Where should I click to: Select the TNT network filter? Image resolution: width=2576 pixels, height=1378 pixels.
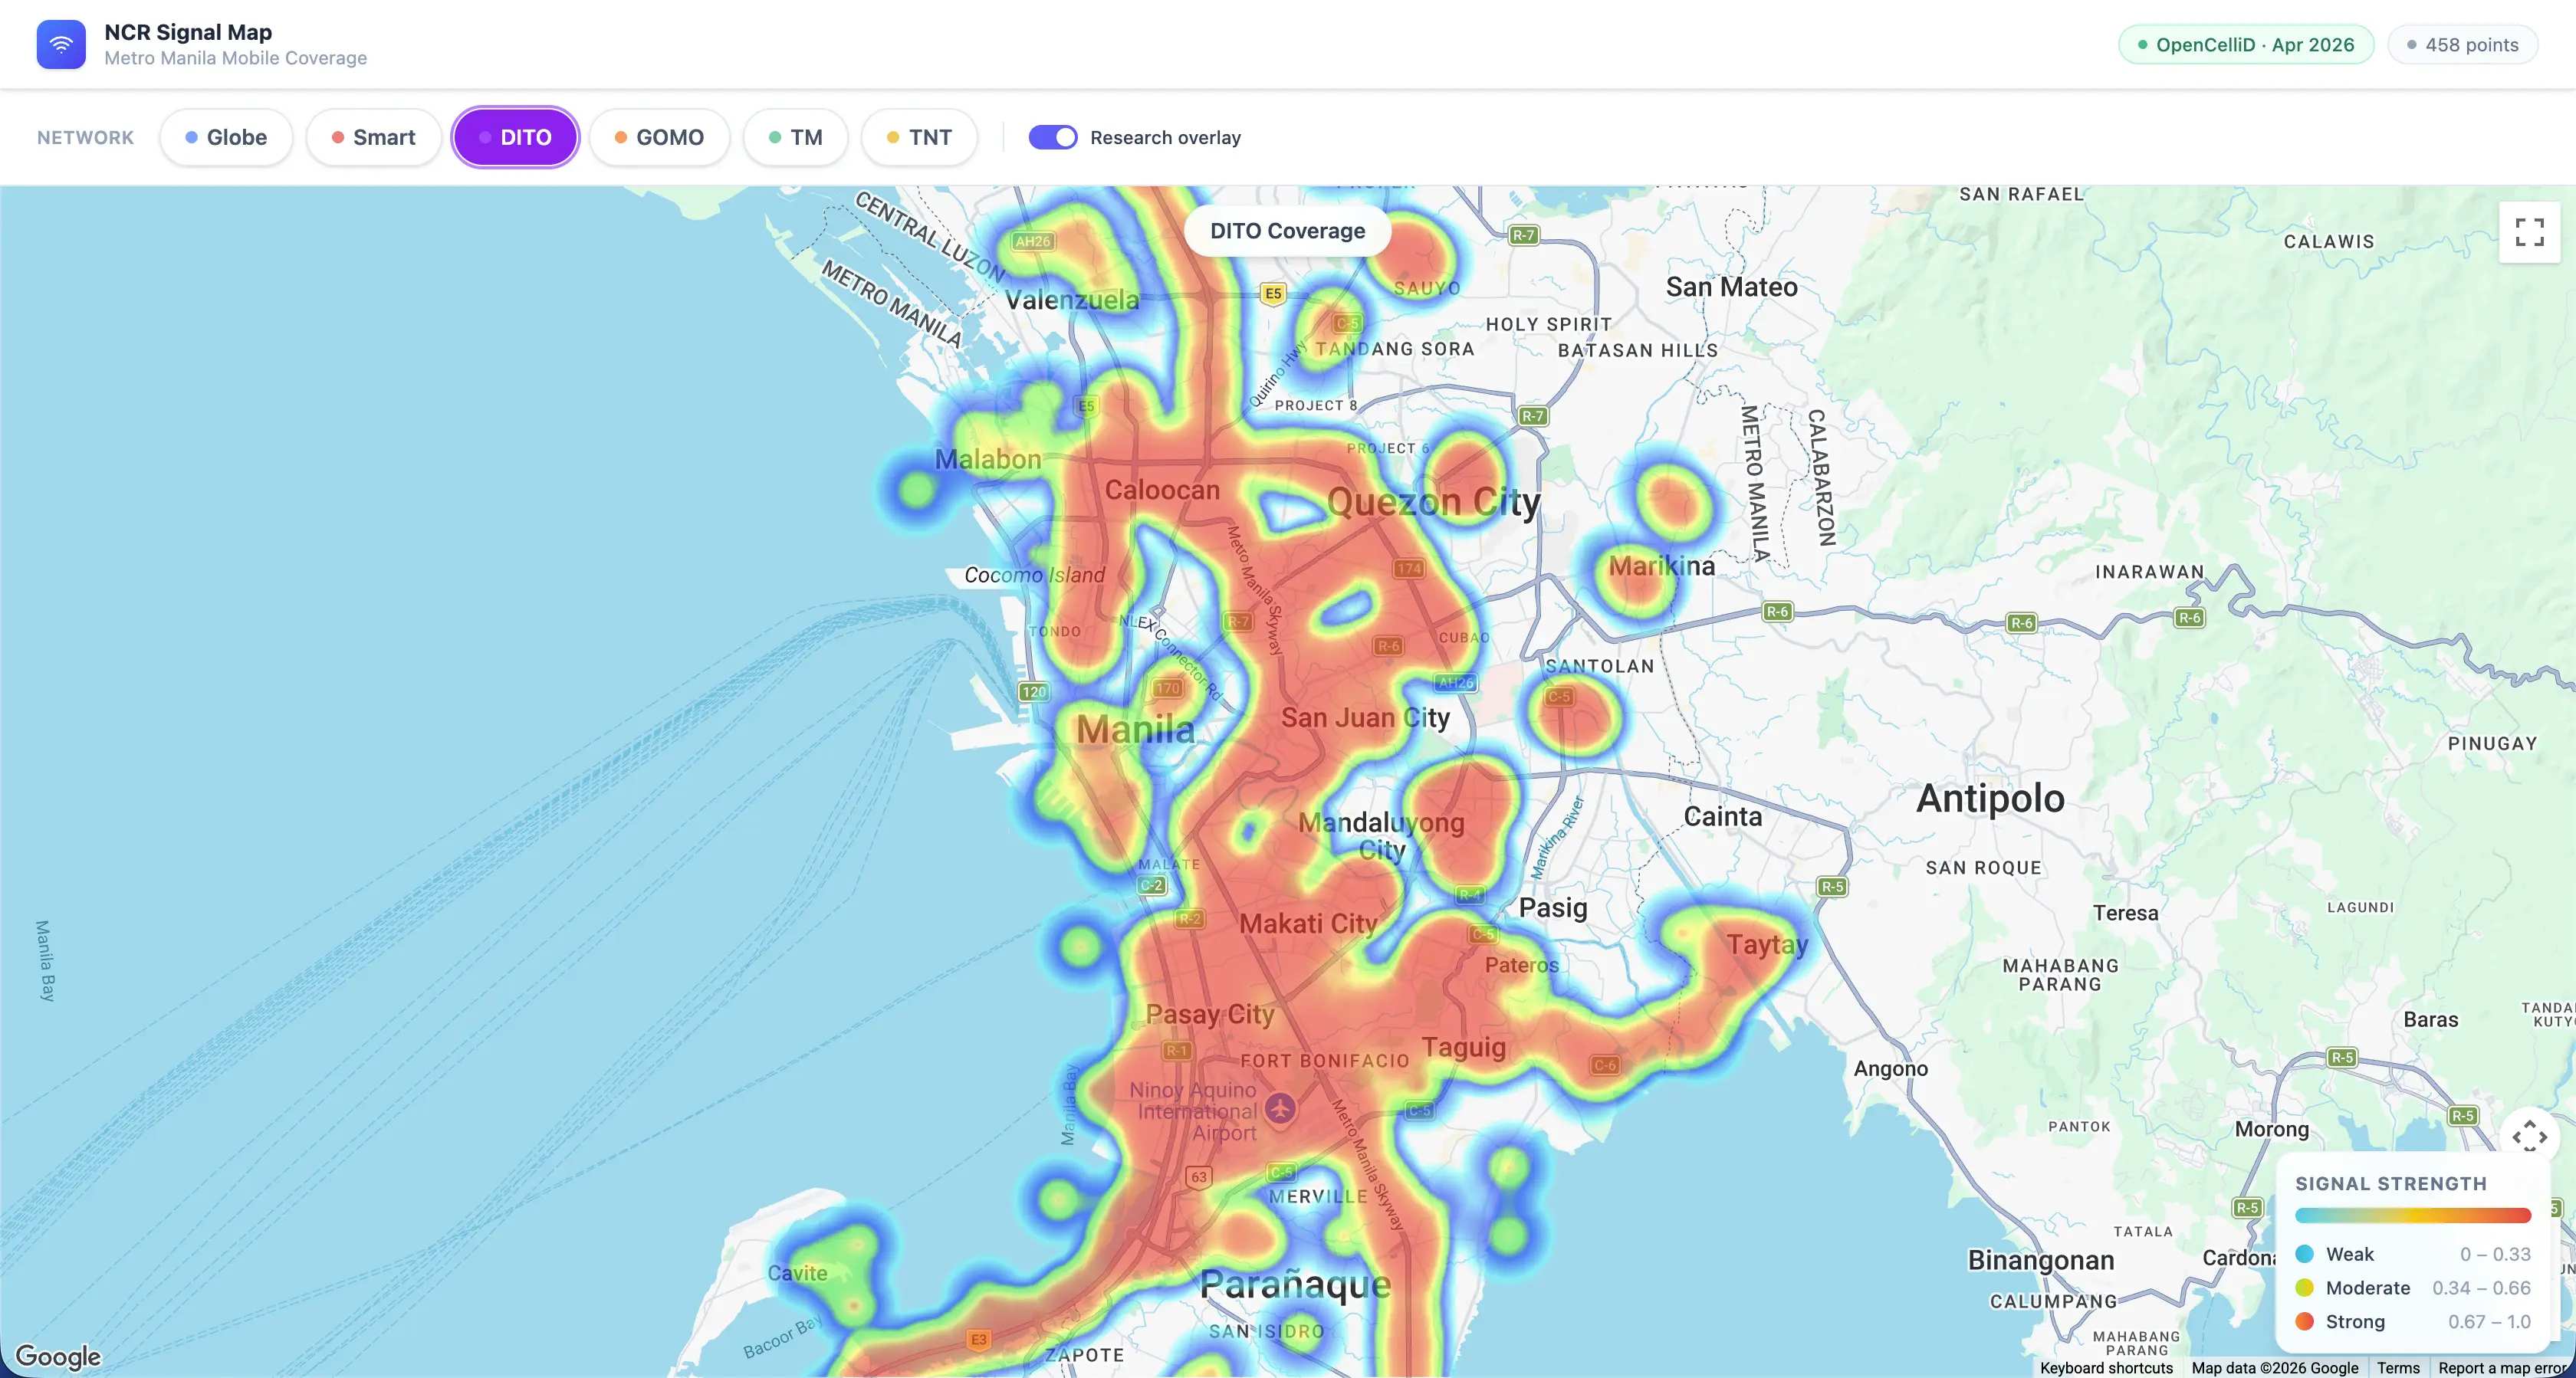[x=919, y=137]
